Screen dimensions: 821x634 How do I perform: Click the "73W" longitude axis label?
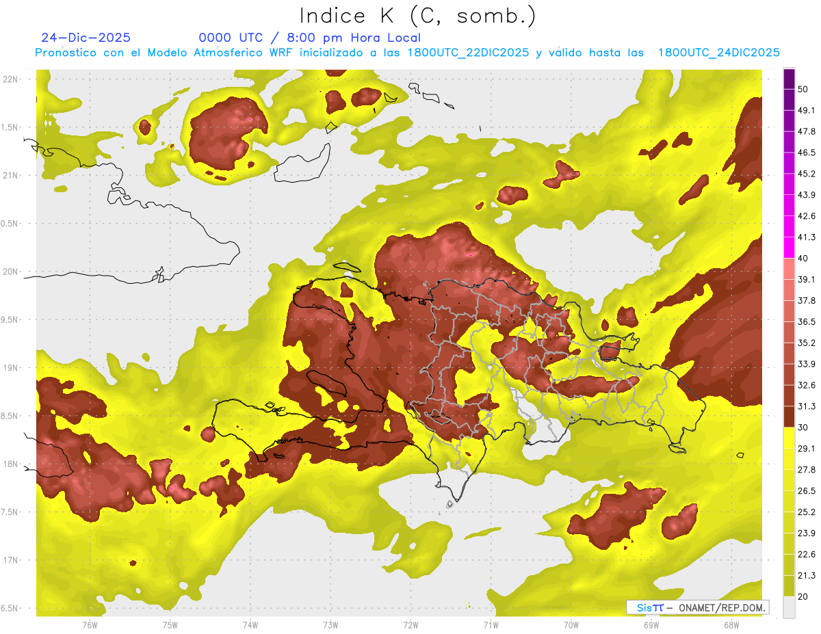pyautogui.click(x=330, y=625)
